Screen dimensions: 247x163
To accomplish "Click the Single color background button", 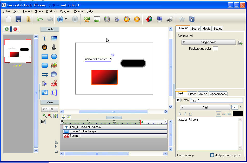I will tap(208, 42).
